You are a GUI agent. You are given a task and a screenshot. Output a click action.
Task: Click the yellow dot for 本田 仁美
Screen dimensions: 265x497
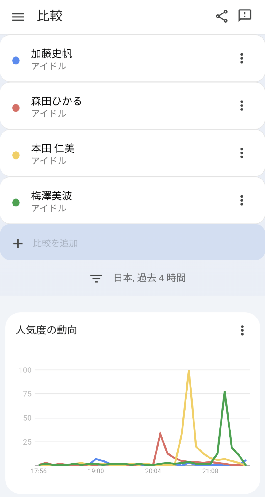click(x=16, y=155)
